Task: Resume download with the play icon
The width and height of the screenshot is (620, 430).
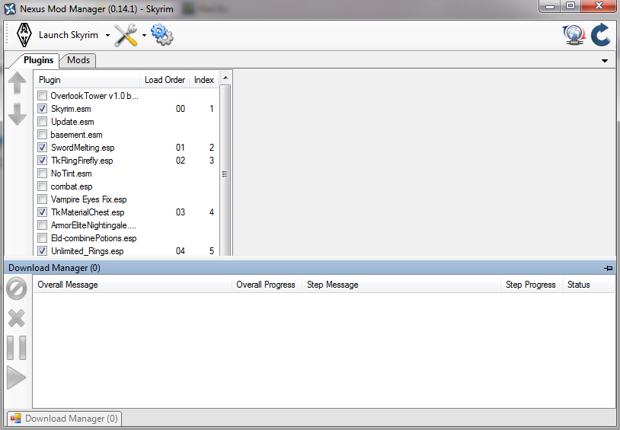Action: [17, 377]
